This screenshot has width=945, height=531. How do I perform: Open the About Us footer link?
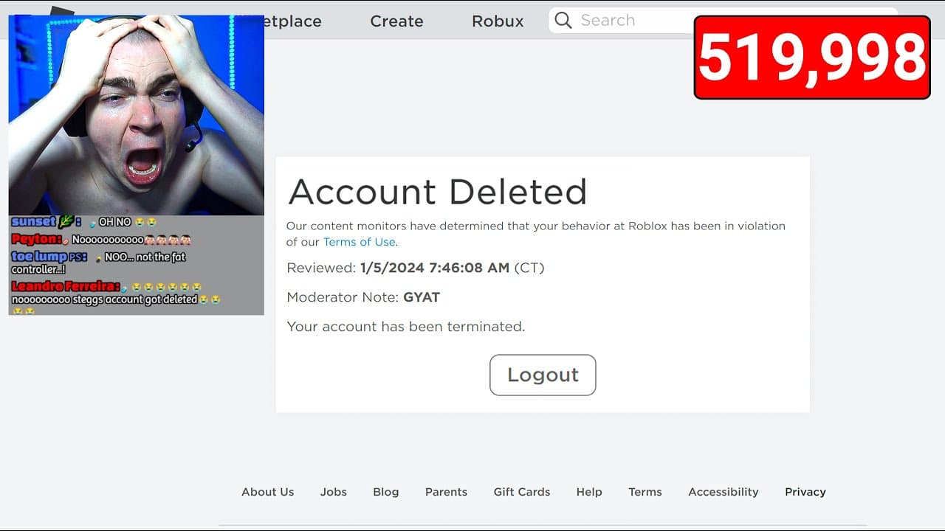coord(268,492)
